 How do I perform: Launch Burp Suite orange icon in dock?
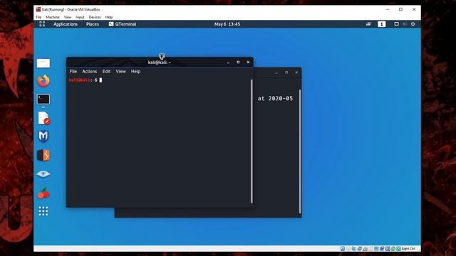click(43, 155)
